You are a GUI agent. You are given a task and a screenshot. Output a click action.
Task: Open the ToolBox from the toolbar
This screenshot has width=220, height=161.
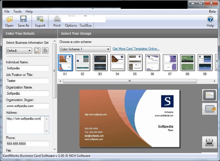point(86,25)
